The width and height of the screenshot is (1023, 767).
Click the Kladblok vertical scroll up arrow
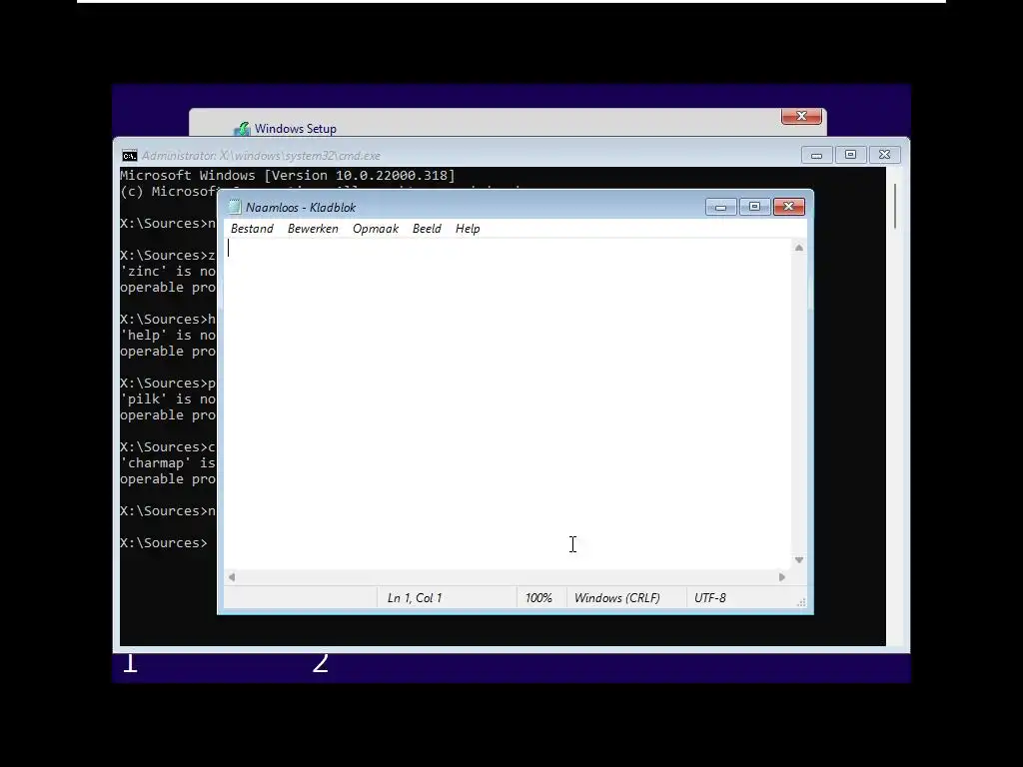coord(798,248)
